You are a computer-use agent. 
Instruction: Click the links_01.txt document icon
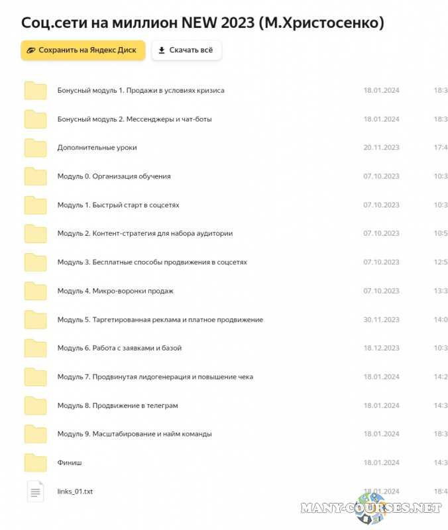click(35, 492)
